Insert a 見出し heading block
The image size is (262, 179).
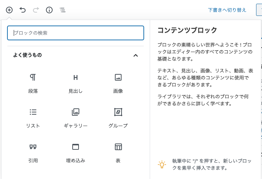pos(76,83)
